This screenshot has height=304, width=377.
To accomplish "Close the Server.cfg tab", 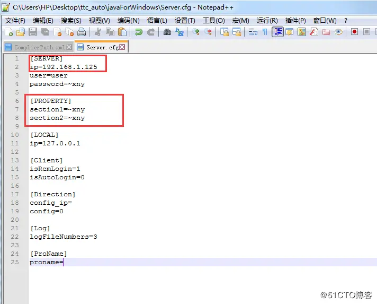I will point(122,47).
